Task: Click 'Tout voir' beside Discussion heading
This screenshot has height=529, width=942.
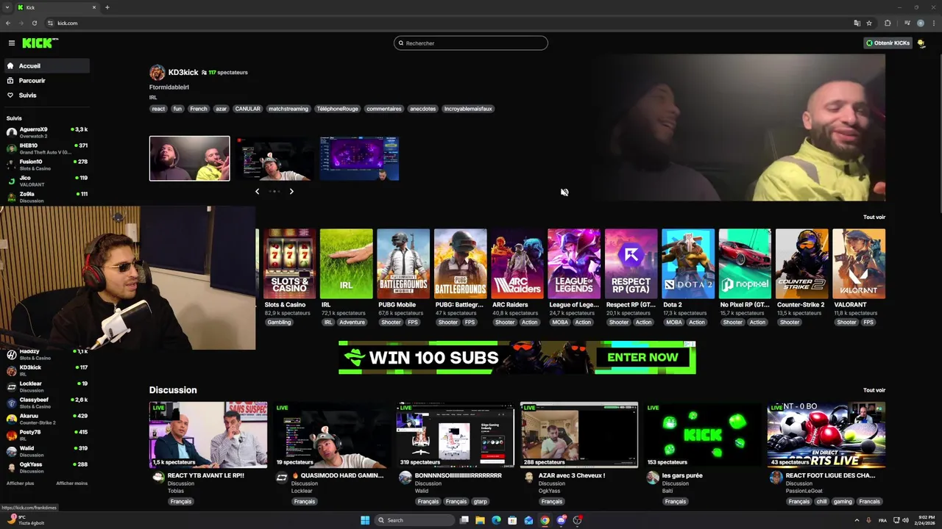Action: click(874, 390)
